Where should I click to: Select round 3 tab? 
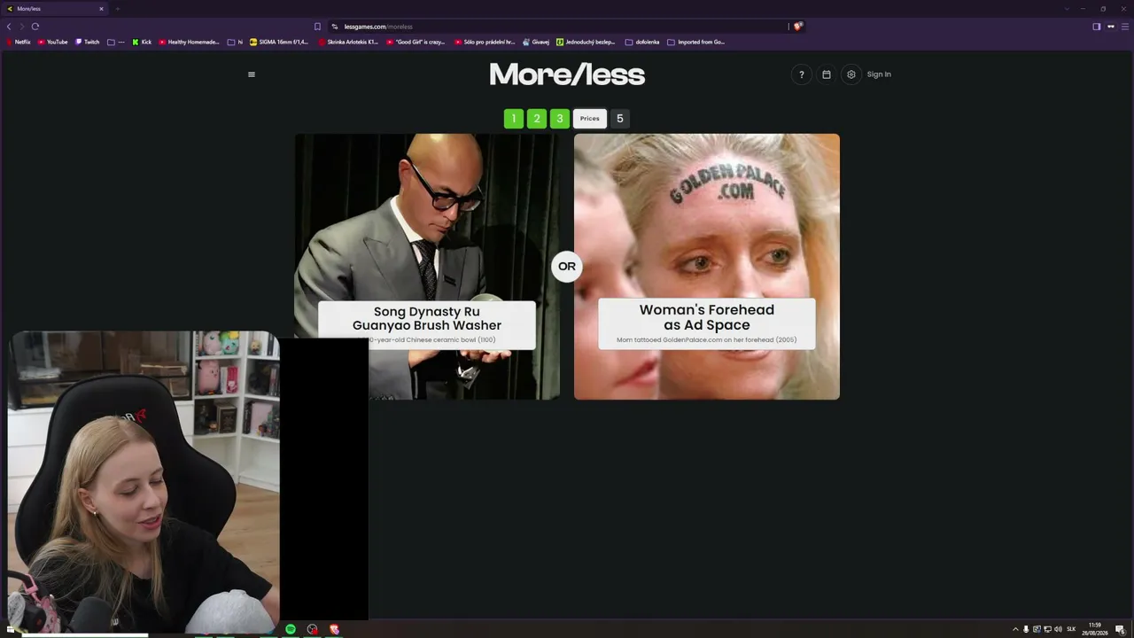(x=560, y=119)
